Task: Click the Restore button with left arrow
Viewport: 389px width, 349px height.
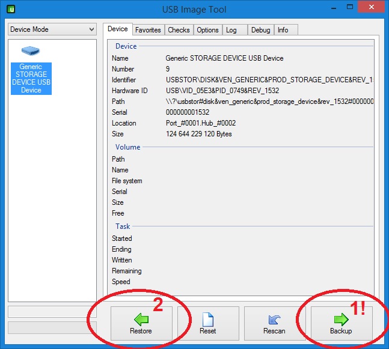Action: [x=141, y=323]
